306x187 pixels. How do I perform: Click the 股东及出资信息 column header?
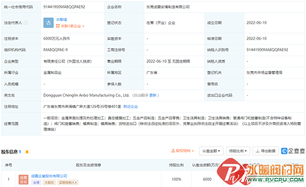coord(88,165)
